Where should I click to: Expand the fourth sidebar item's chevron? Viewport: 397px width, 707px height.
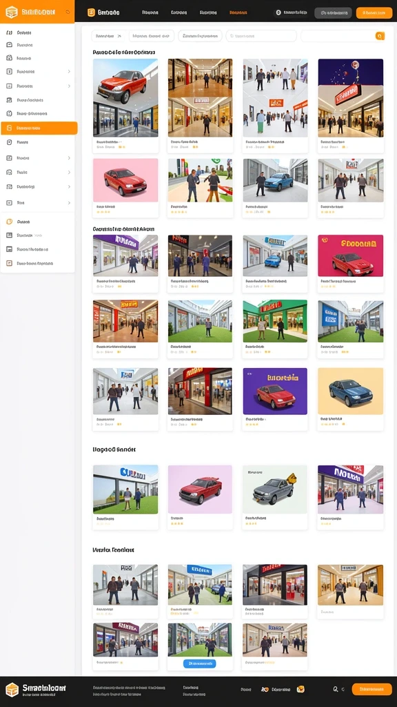point(69,71)
